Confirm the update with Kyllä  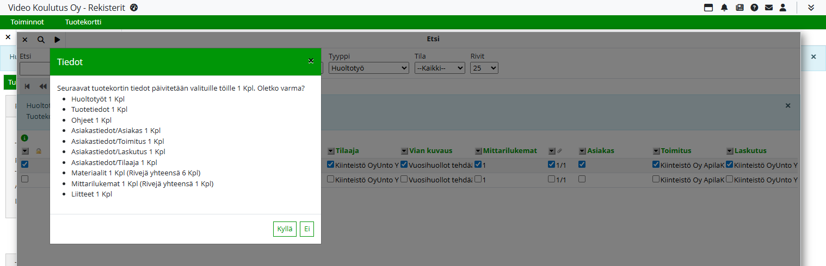pos(285,229)
